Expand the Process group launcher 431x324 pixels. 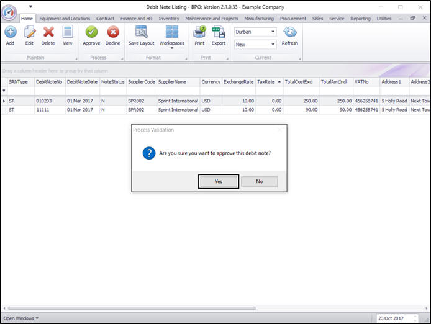(x=122, y=58)
